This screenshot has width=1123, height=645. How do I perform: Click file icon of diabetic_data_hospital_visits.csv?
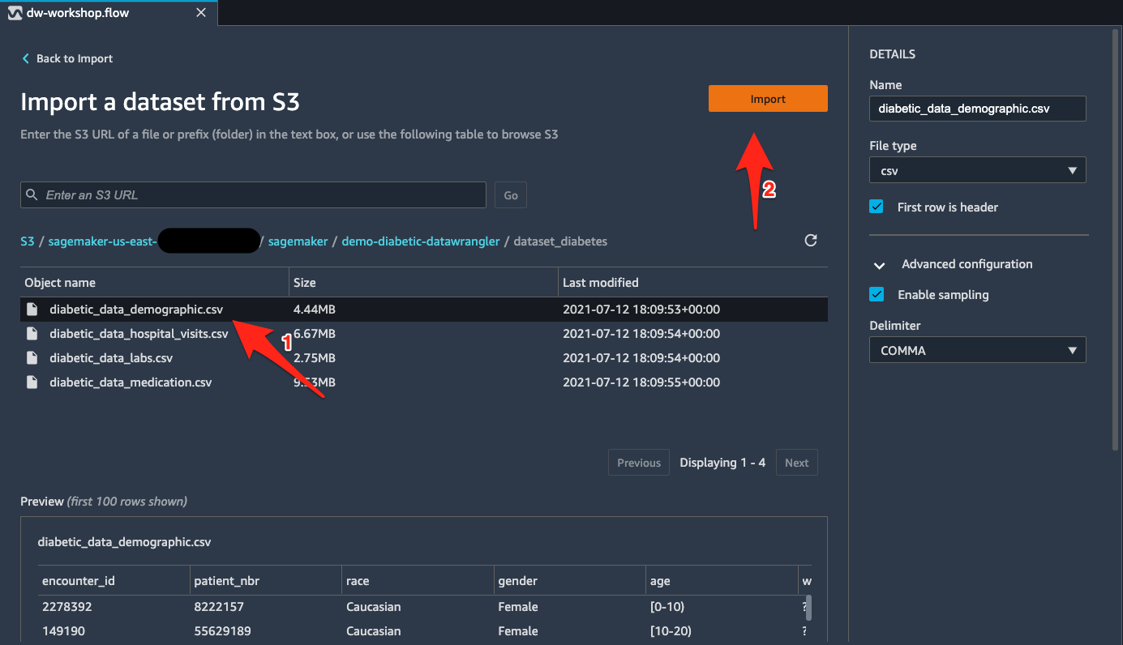coord(32,333)
